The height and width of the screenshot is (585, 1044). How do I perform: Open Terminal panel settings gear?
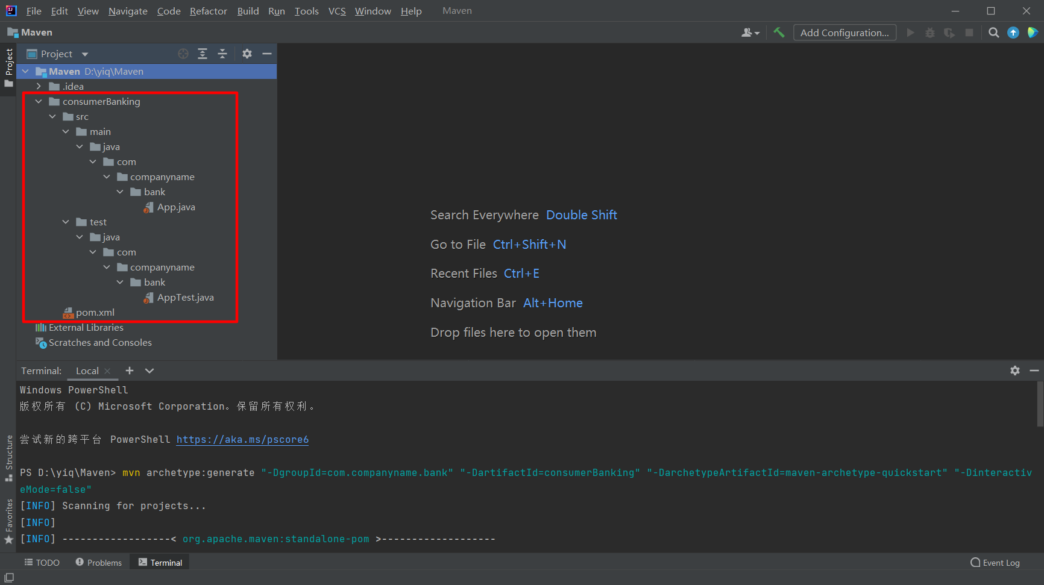(x=1015, y=371)
